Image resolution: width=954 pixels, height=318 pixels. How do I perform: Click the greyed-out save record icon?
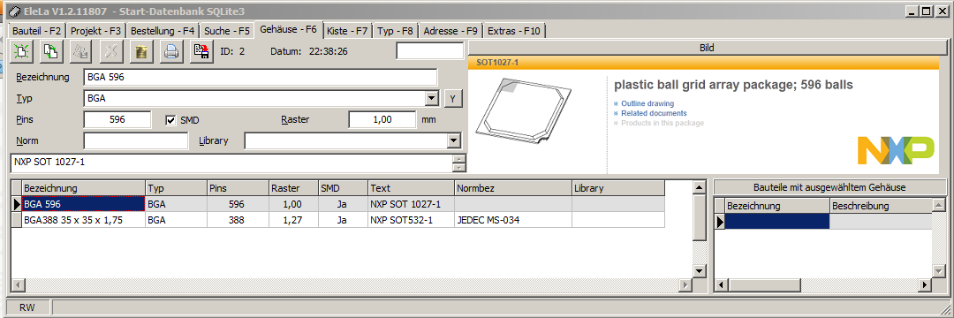pos(81,52)
